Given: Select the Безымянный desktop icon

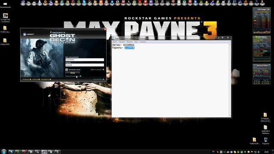Looking at the screenshot, I should (x=5, y=5).
